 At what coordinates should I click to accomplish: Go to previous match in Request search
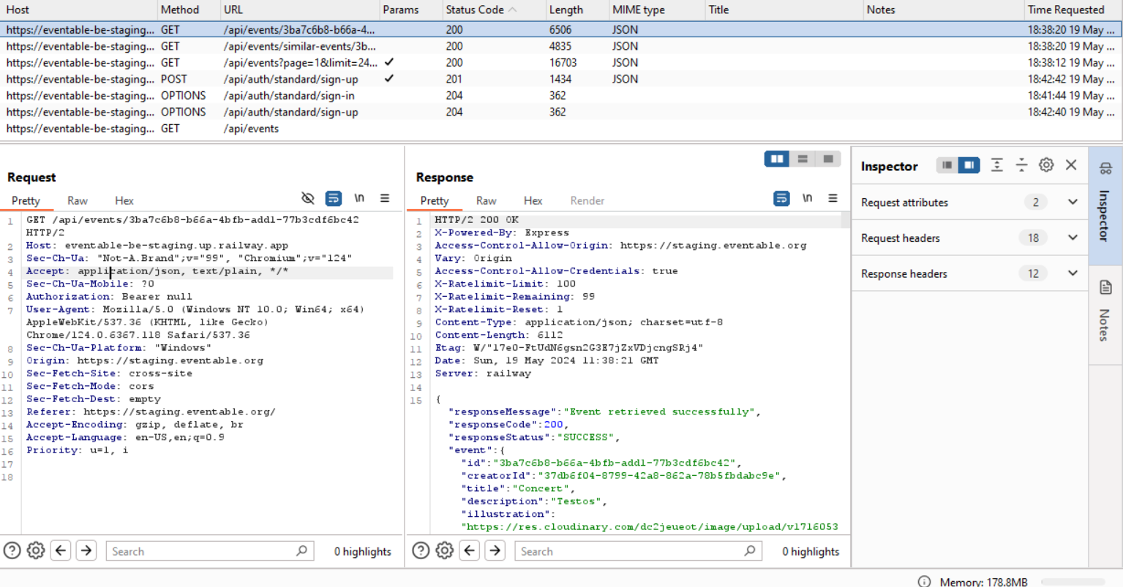pos(61,550)
